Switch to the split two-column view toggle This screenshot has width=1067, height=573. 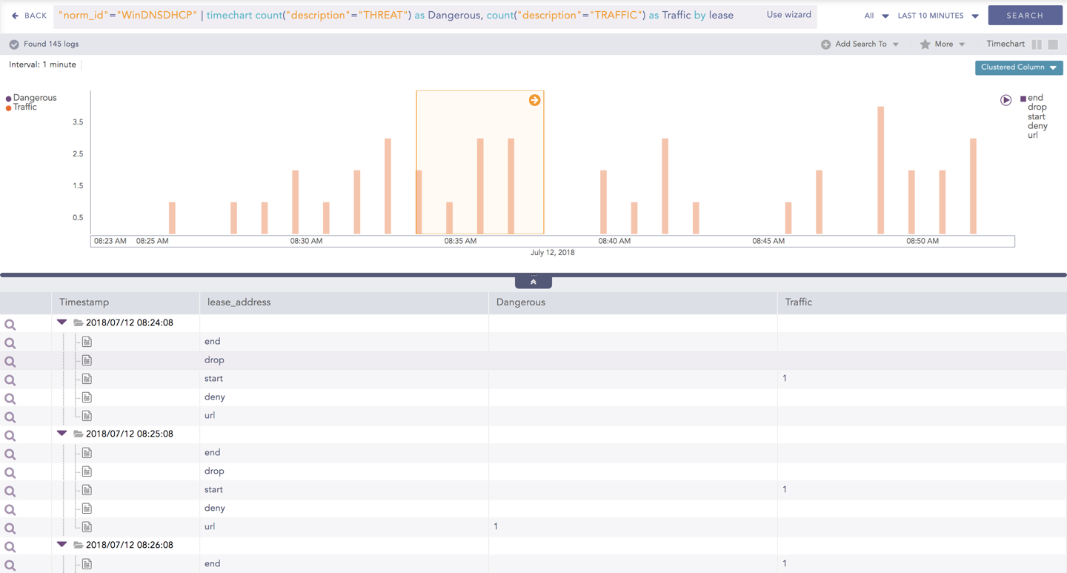[1037, 44]
